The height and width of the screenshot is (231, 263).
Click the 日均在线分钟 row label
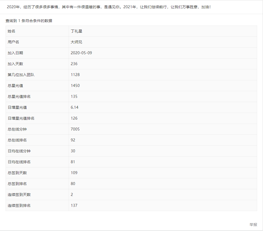19,151
